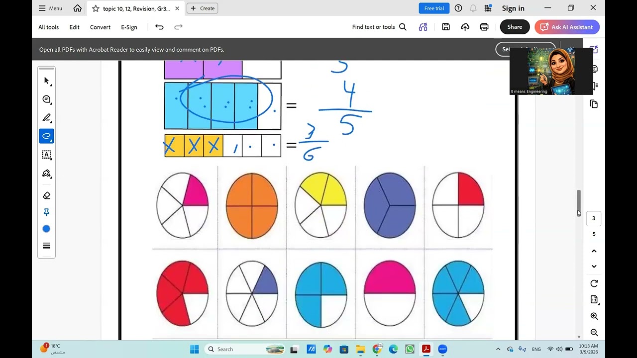Zoom out of the document
637x358 pixels.
(x=594, y=333)
